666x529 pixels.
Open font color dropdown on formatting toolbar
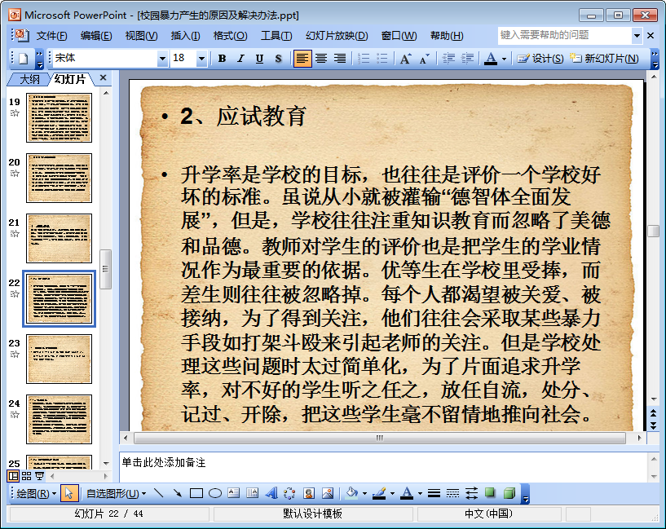(x=504, y=59)
